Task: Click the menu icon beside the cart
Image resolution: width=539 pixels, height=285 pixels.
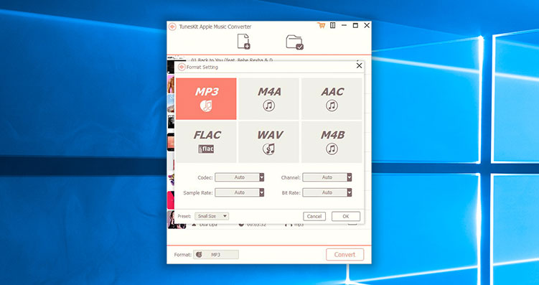Action: [332, 25]
